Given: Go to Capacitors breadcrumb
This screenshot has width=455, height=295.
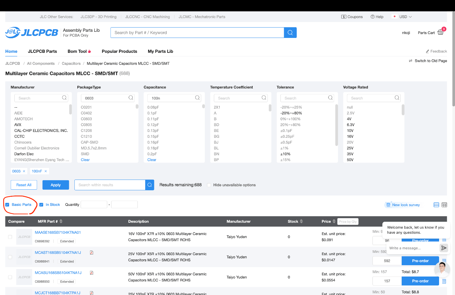Looking at the screenshot, I should tap(71, 64).
